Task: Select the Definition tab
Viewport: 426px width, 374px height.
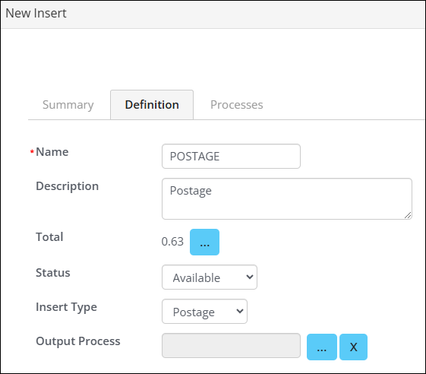Action: 152,105
